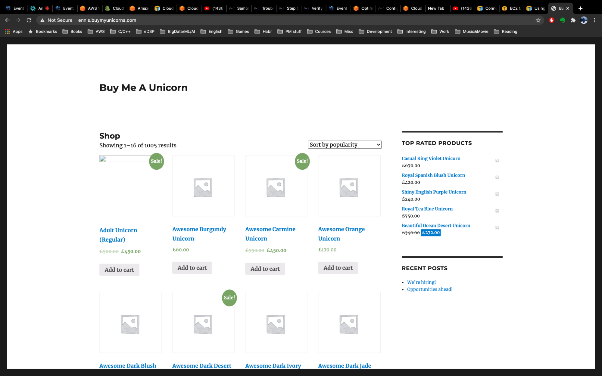Switch to the Using browser tab
Viewport: 602px width, 376px height.
536,8
